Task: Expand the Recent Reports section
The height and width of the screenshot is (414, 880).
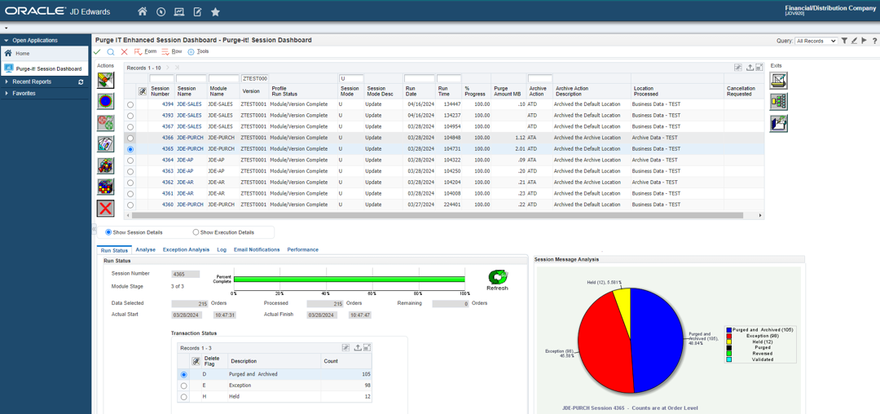Action: 32,81
